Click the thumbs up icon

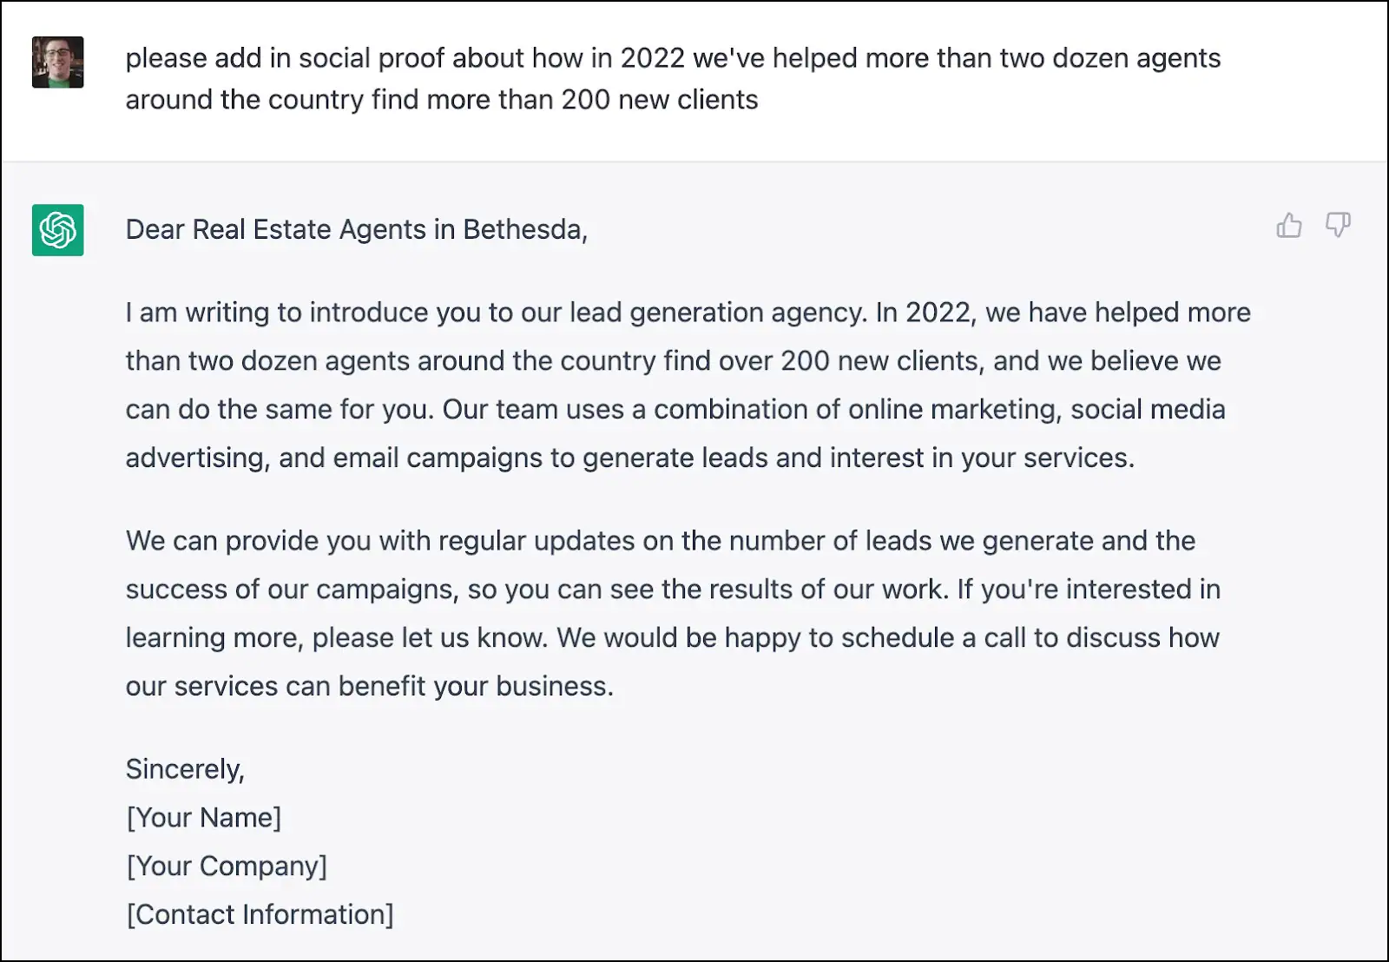point(1289,226)
